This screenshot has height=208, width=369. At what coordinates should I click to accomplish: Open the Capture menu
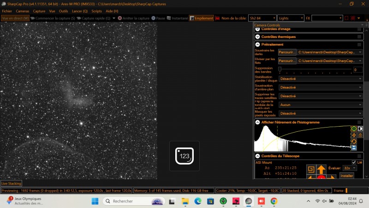39,11
